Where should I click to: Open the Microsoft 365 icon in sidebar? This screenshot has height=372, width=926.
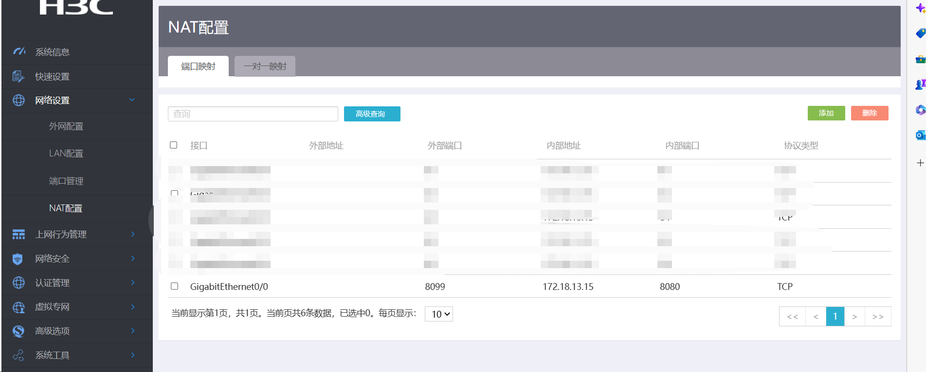coord(920,110)
